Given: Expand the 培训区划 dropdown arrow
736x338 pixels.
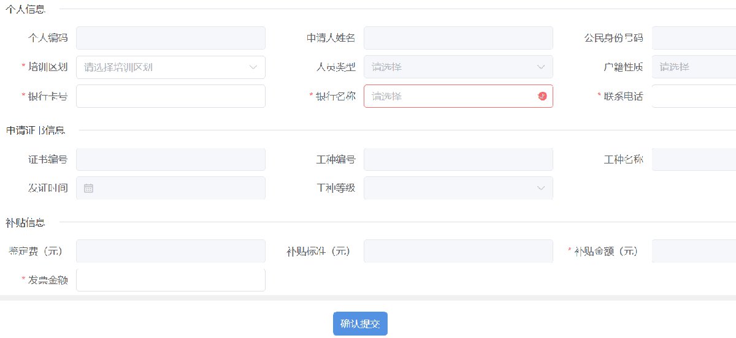Looking at the screenshot, I should coord(253,67).
